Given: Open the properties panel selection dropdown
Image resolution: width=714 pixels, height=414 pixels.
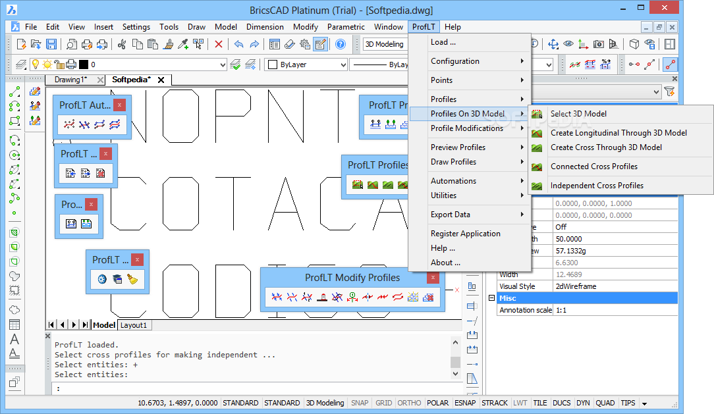Looking at the screenshot, I should coord(656,91).
